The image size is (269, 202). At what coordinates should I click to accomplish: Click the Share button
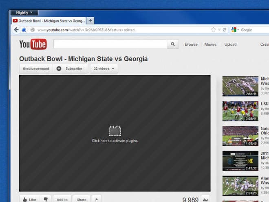(82, 199)
